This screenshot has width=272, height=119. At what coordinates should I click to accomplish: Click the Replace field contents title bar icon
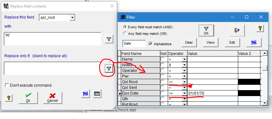6,6
